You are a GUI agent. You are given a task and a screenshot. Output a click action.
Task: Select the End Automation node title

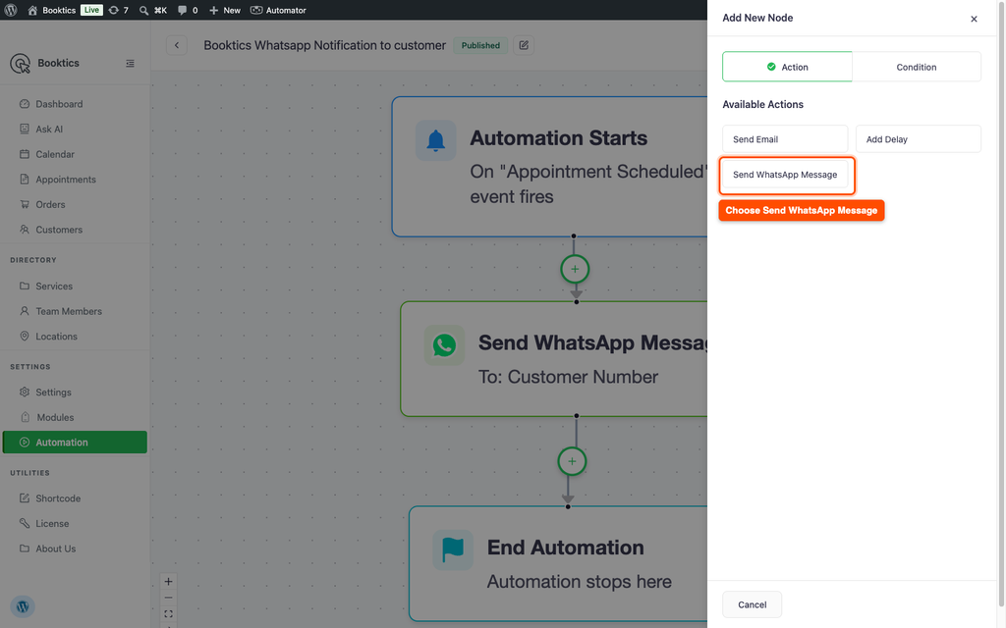tap(565, 548)
